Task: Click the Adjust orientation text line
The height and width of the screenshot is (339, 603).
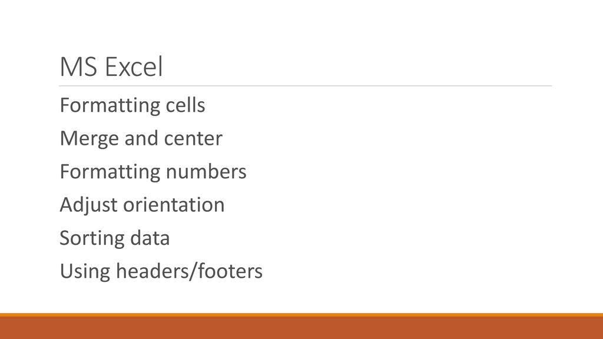Action: pos(142,205)
